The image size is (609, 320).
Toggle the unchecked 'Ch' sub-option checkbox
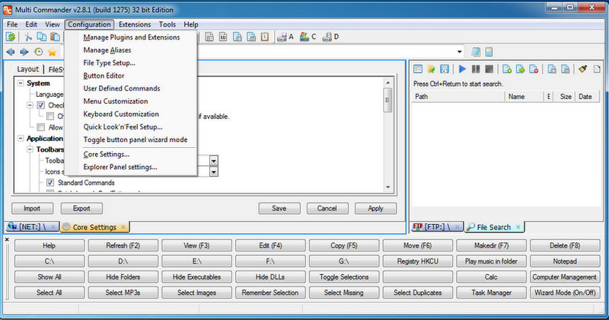point(50,117)
